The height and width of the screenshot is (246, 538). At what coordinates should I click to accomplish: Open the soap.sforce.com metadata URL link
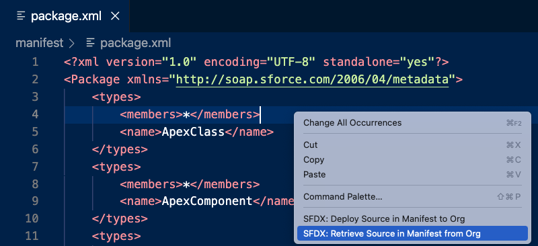tap(312, 79)
